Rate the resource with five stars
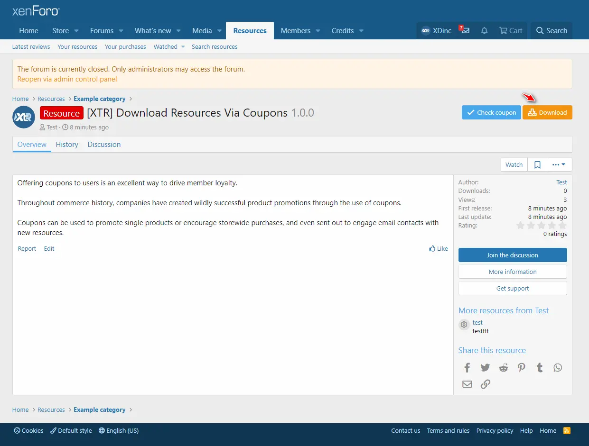The image size is (589, 446). 562,226
